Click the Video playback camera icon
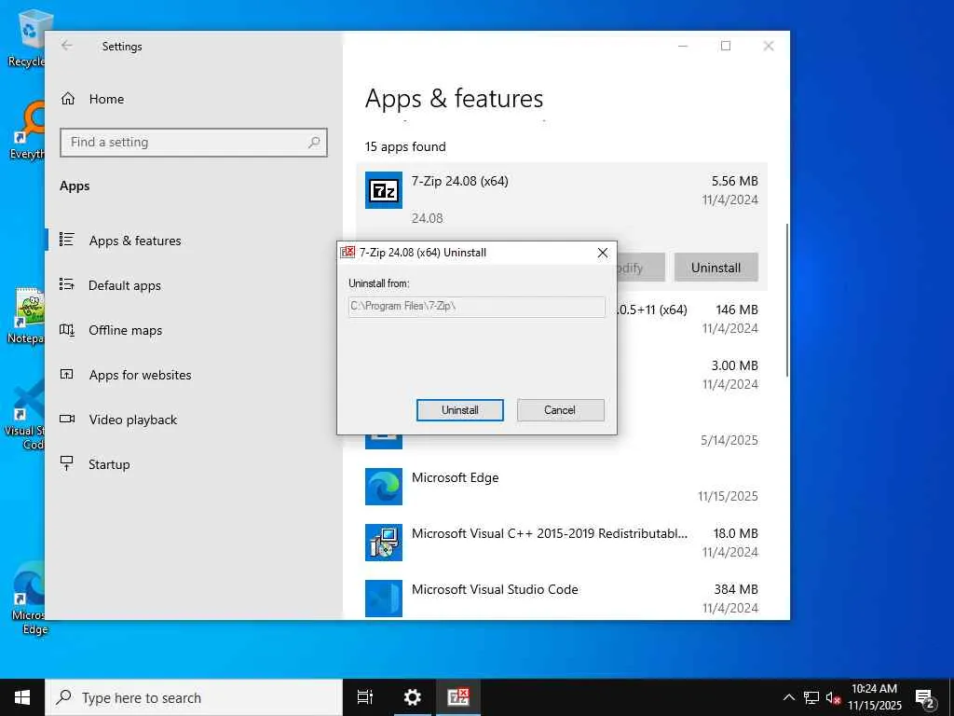 (x=67, y=419)
